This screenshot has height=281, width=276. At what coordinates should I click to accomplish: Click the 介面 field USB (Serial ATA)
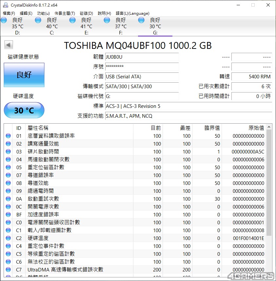pos(142,77)
